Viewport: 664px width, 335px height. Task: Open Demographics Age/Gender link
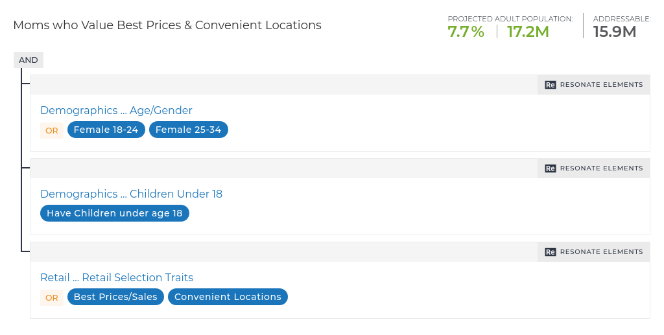[116, 110]
